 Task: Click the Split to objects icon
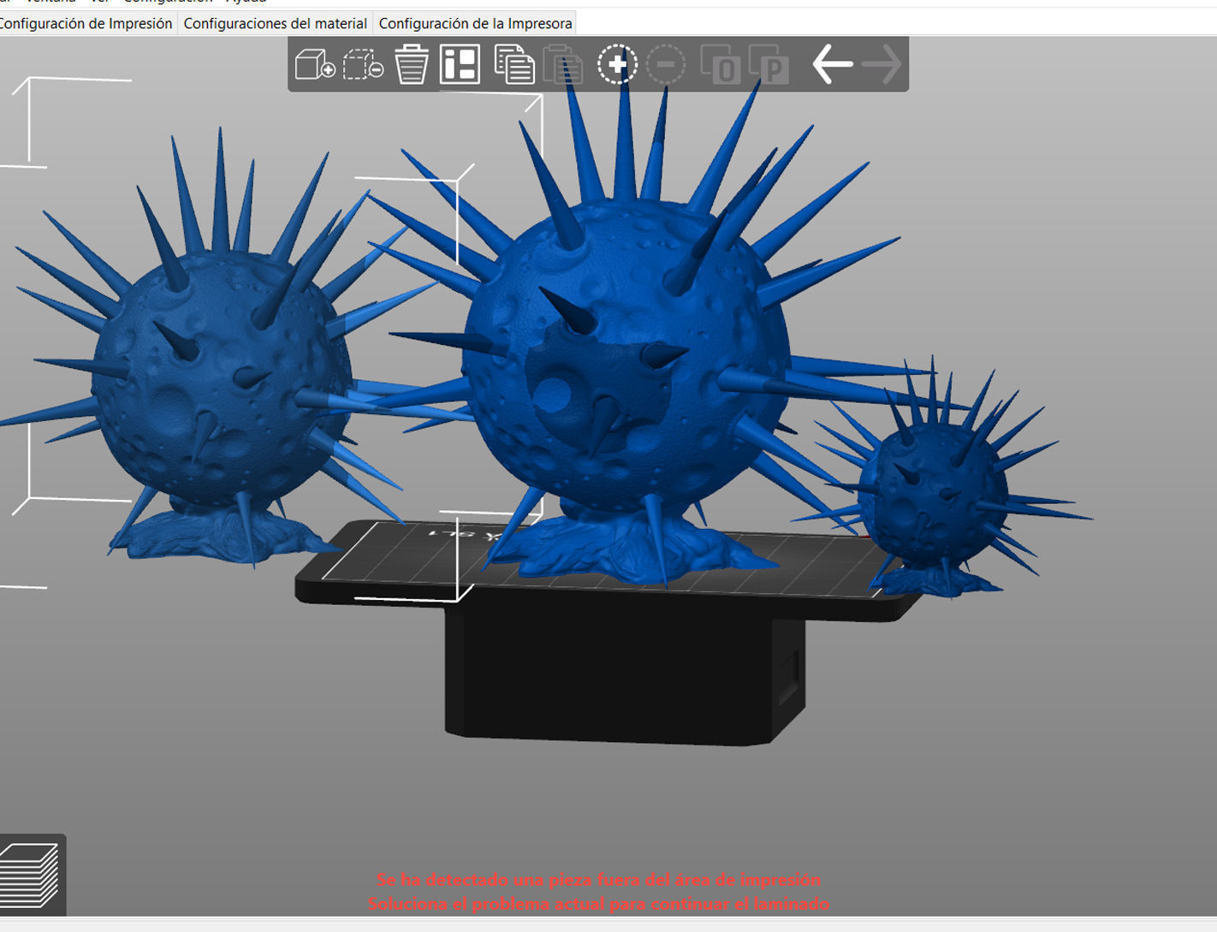coord(720,64)
